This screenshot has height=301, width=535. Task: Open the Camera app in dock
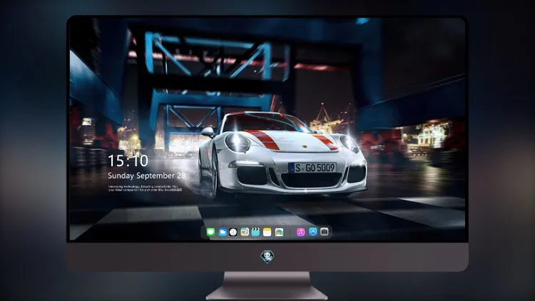325,232
